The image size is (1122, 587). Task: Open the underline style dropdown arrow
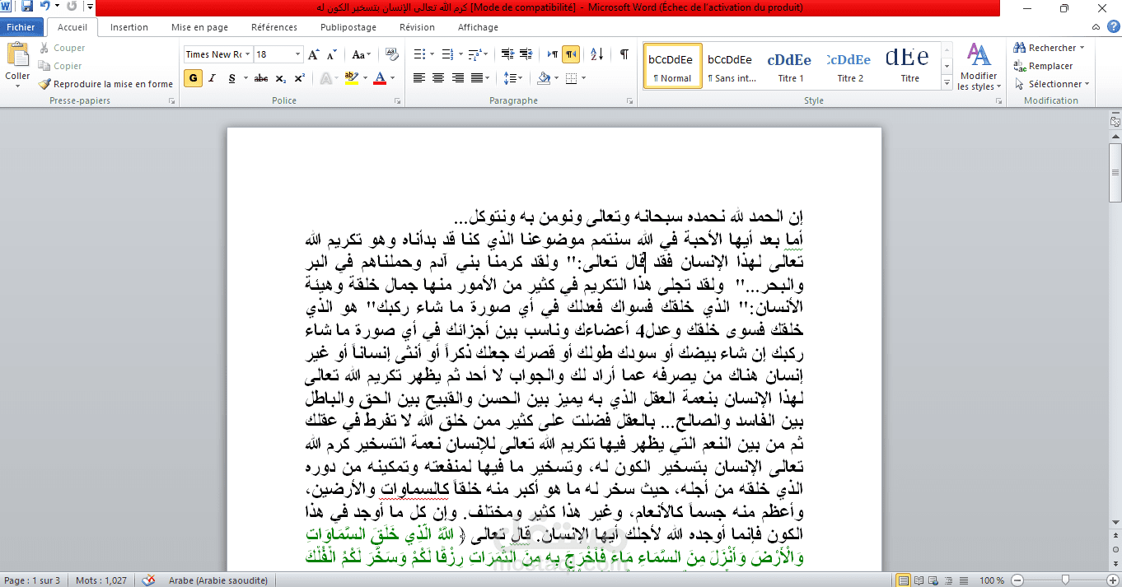click(x=245, y=78)
